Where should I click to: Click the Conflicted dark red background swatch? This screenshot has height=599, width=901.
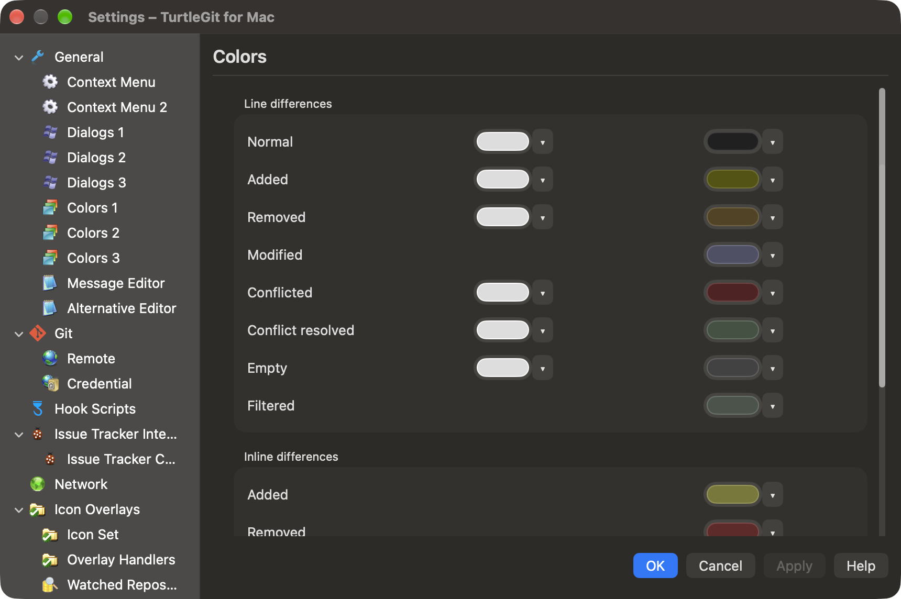click(732, 292)
